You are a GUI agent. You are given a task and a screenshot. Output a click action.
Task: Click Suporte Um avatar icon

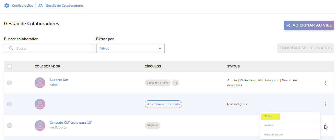(40, 83)
